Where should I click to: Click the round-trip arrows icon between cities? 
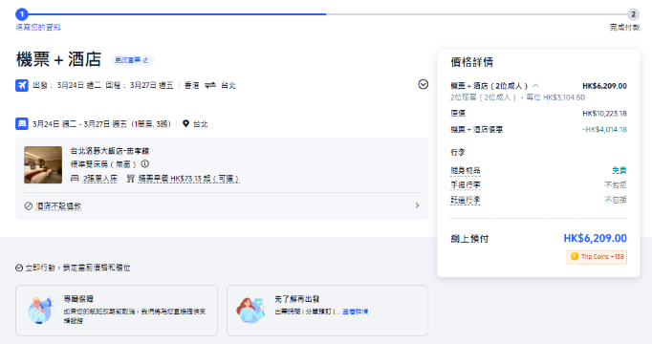(210, 85)
